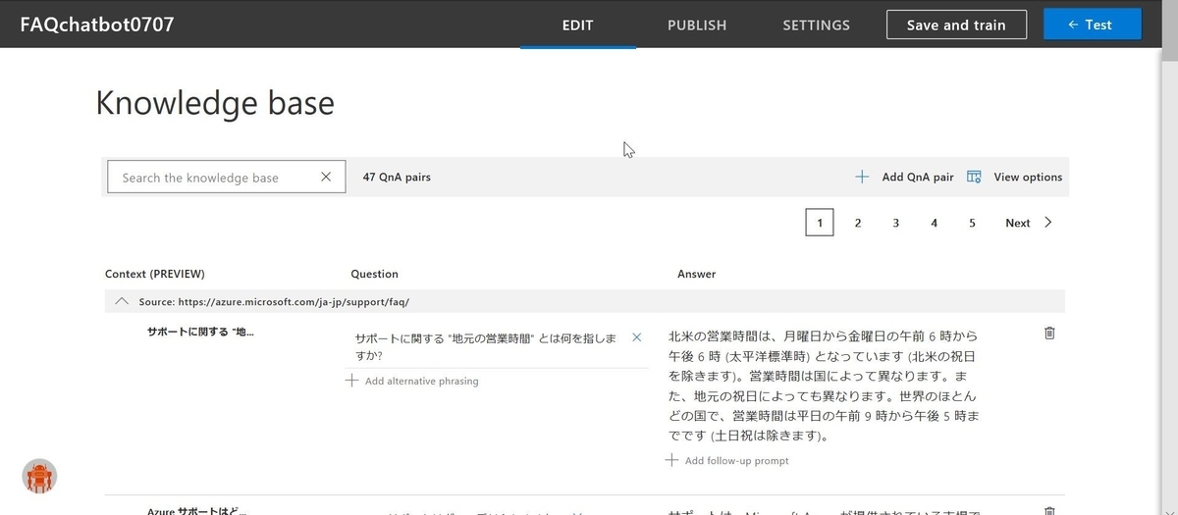Viewport: 1178px width, 515px height.
Task: Go to page 2 of QnA pairs
Action: click(858, 223)
